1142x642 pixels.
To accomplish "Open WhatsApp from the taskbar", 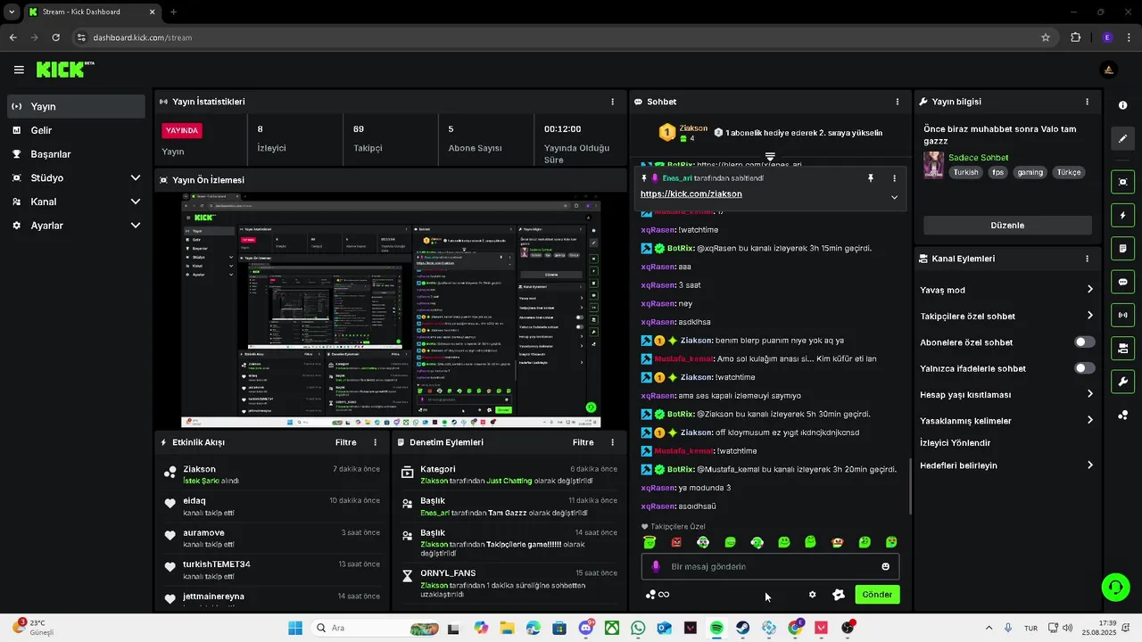I will tap(638, 628).
